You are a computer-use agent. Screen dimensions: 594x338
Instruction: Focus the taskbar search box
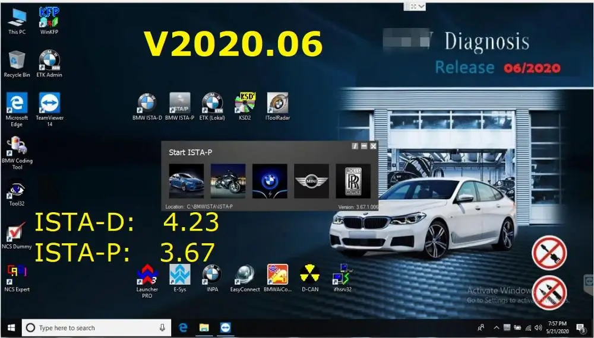96,328
